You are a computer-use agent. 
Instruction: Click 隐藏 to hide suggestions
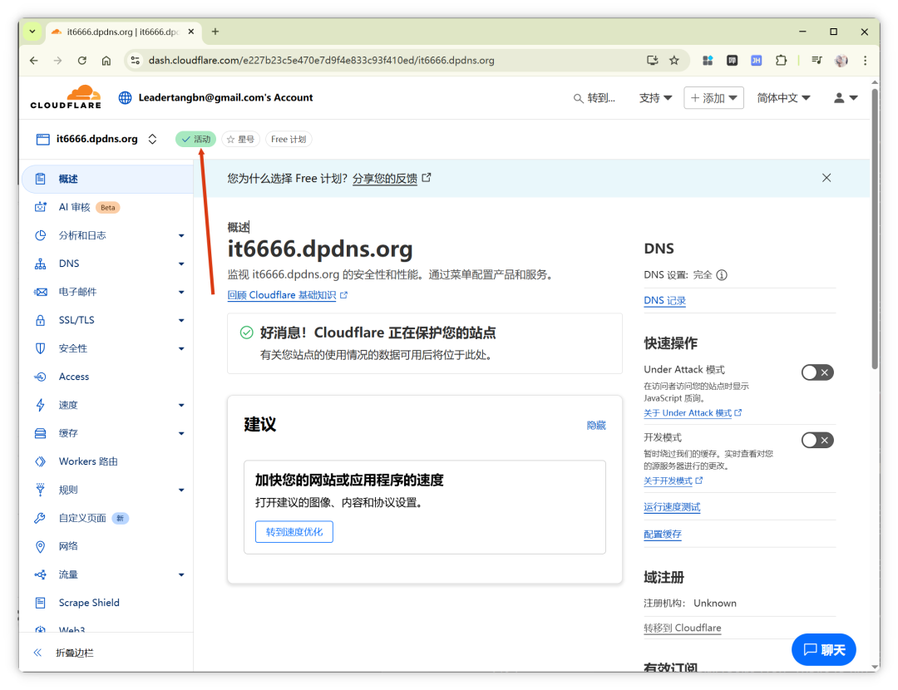tap(596, 426)
